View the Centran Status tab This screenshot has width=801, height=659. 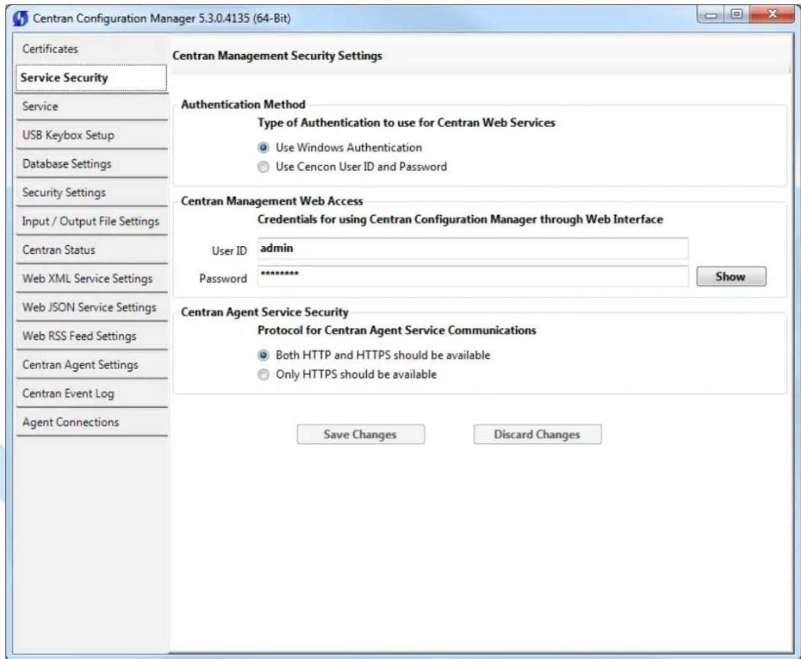point(91,250)
